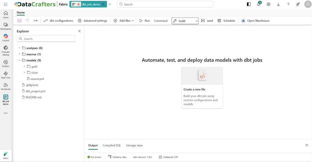Select the Home ribbon tab
This screenshot has width=312, height=162.
tap(21, 12)
